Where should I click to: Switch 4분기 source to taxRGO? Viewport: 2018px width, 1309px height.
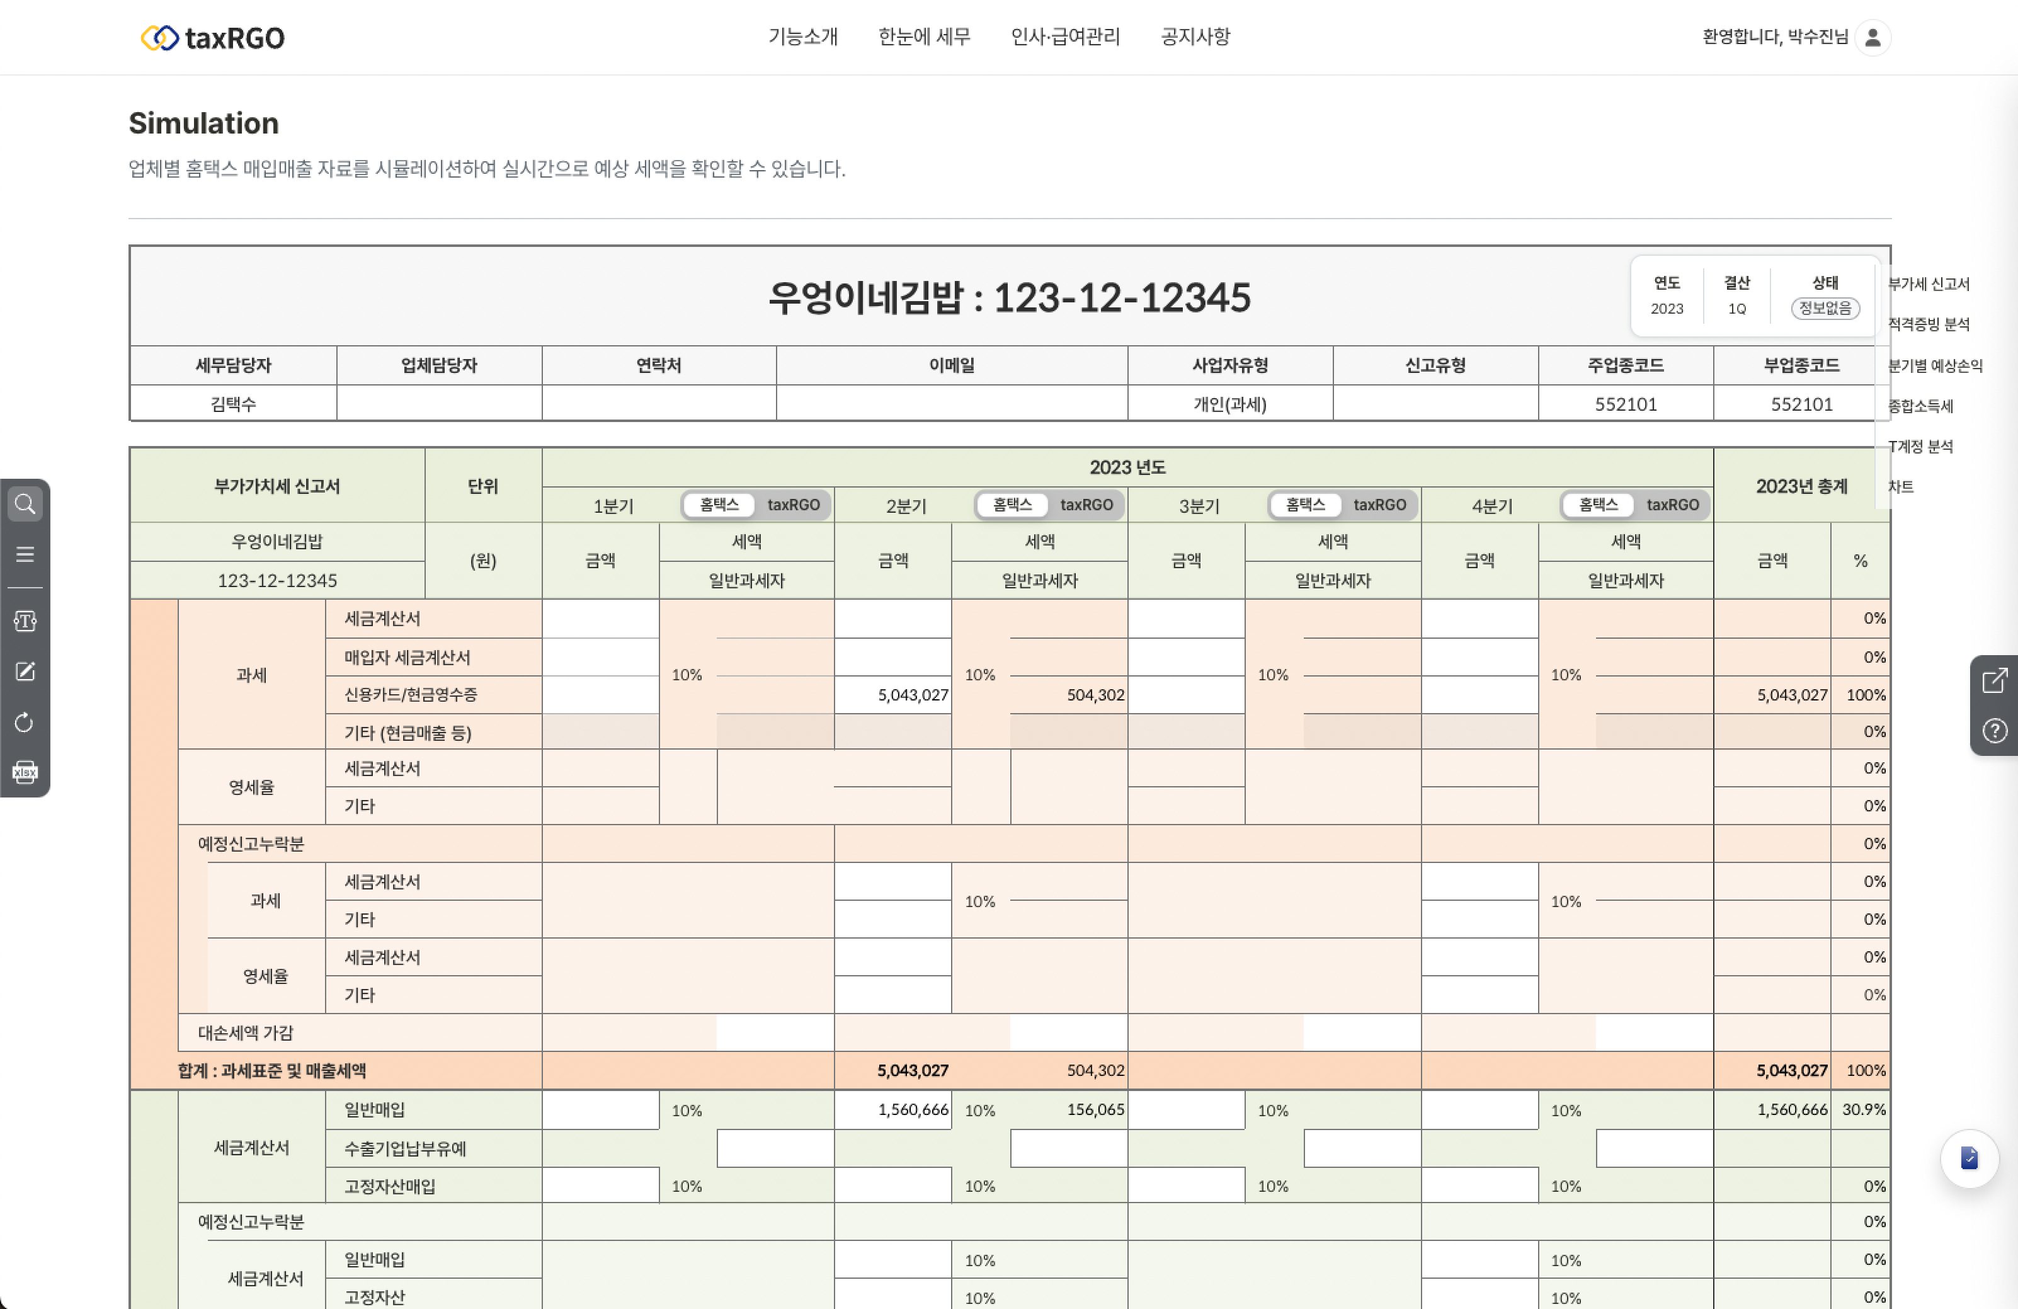tap(1672, 505)
